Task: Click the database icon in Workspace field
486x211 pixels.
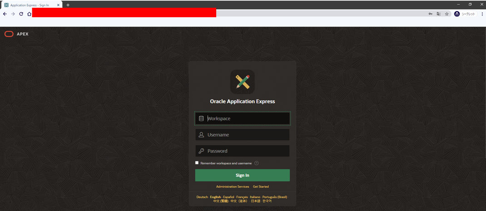Action: (x=201, y=118)
